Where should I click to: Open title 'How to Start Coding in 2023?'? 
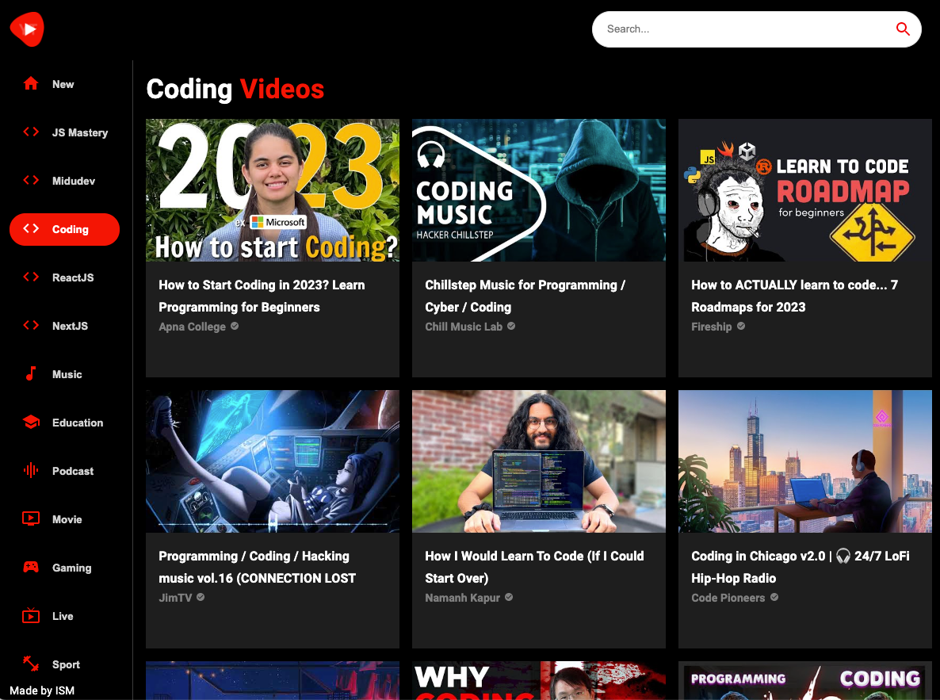point(262,296)
